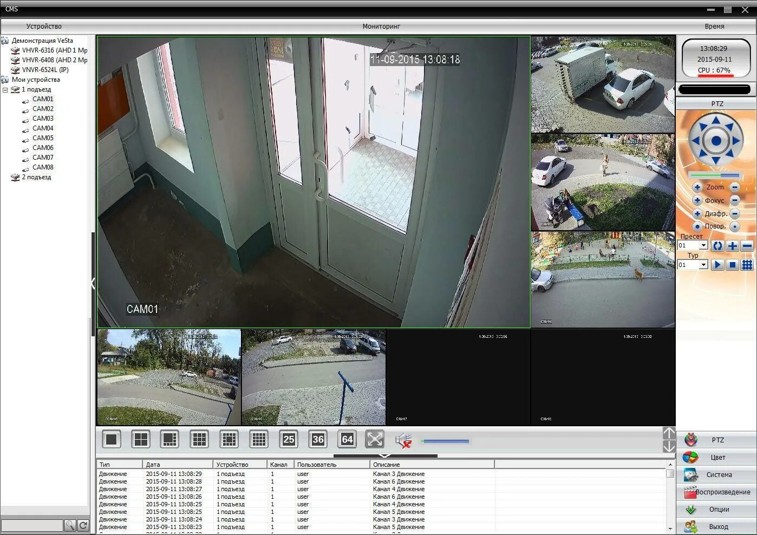Viewport: 757px width, 535px height.
Task: Click the Zoom plus button
Action: tap(697, 187)
